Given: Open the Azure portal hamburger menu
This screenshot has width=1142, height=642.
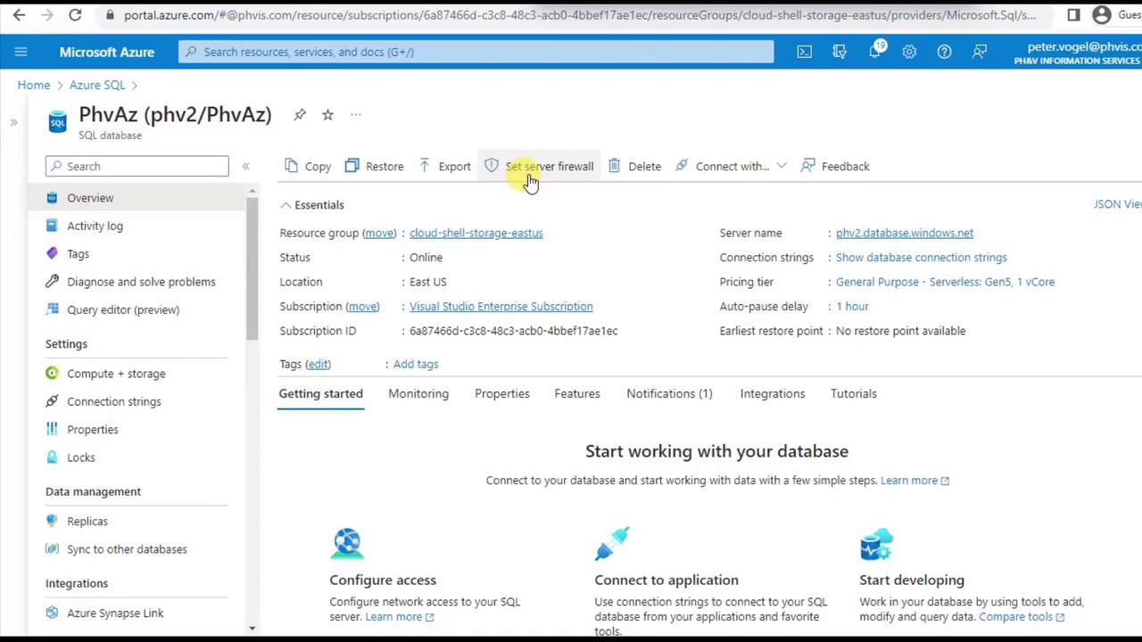Looking at the screenshot, I should (x=21, y=52).
